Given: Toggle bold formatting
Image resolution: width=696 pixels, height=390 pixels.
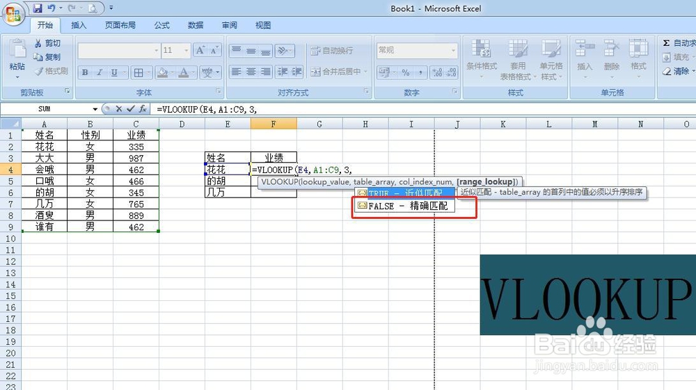Looking at the screenshot, I should [85, 72].
